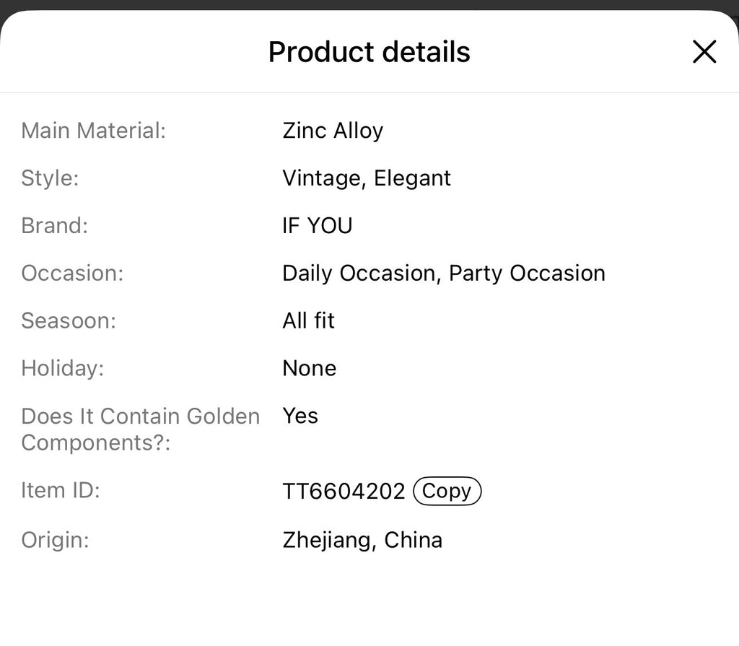Tap the TT6604202 item ID text
The width and height of the screenshot is (739, 646).
point(344,492)
